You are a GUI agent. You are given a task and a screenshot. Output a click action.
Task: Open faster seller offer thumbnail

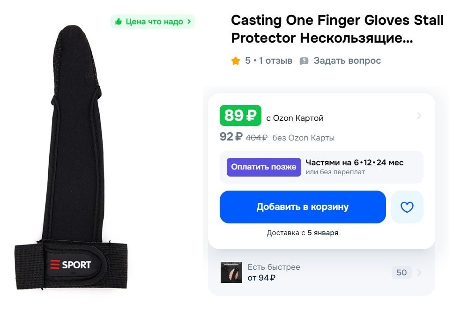coord(231,273)
